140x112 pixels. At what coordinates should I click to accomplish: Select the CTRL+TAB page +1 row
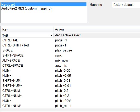[x=70, y=40]
